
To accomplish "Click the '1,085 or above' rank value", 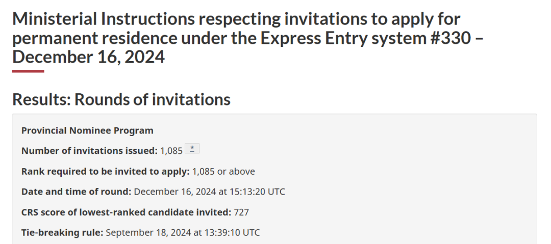I will (x=223, y=171).
